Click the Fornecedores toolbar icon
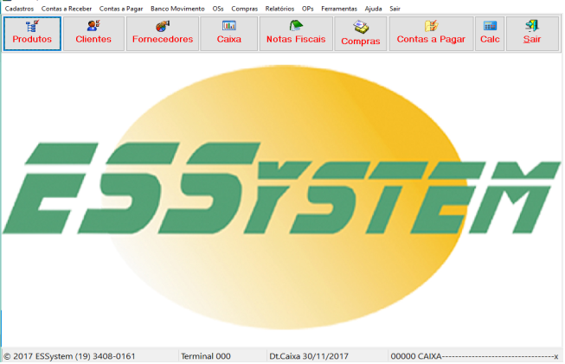Screen dimensions: 565x364 pos(162,33)
